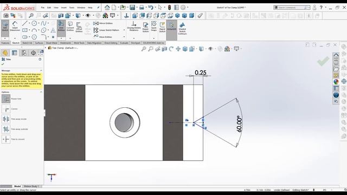The height and width of the screenshot is (195, 347).
Task: Click the Quick Snaps tool
Action: tap(154, 26)
